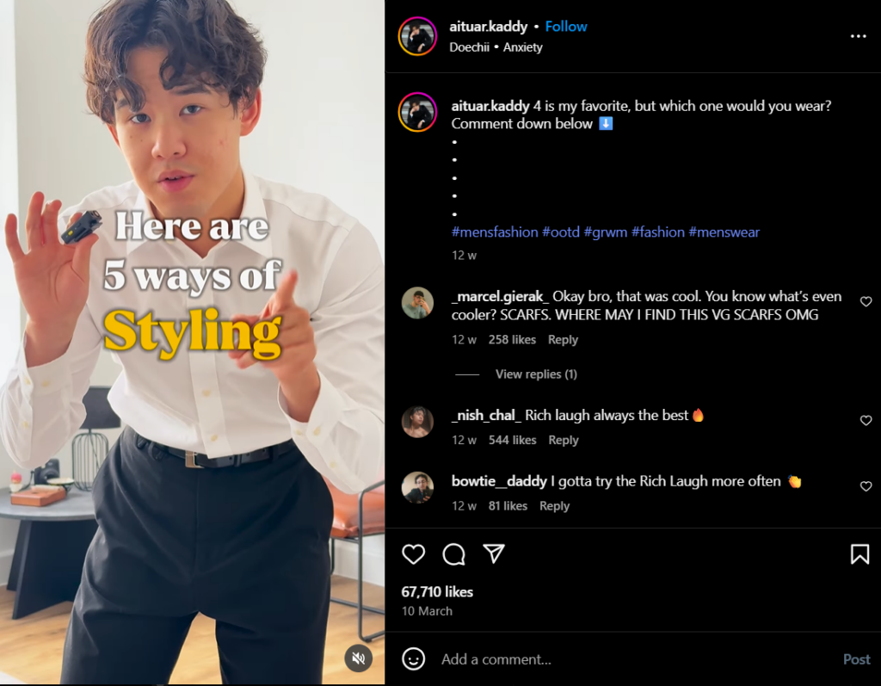Open comments via the speech bubble icon
881x686 pixels.
(453, 554)
